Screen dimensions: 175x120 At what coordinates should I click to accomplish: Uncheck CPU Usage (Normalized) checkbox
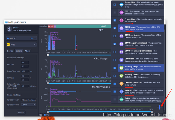tap(115, 44)
